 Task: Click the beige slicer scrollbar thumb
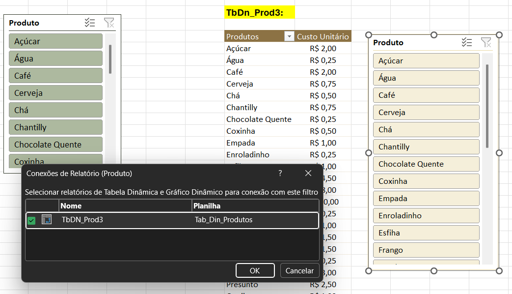pyautogui.click(x=487, y=106)
